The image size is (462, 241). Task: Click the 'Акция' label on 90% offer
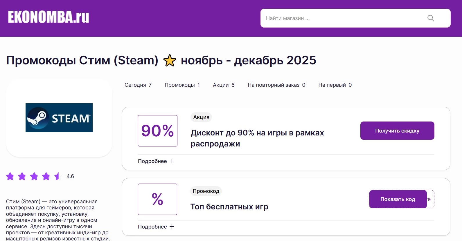pyautogui.click(x=201, y=117)
